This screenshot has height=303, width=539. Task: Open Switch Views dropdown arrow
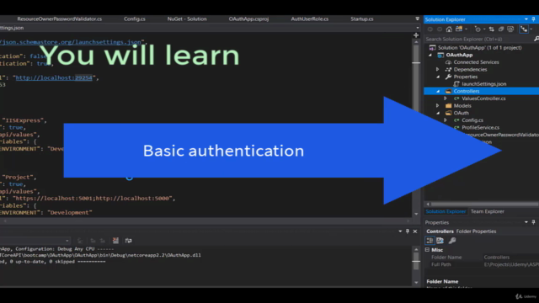(466, 29)
